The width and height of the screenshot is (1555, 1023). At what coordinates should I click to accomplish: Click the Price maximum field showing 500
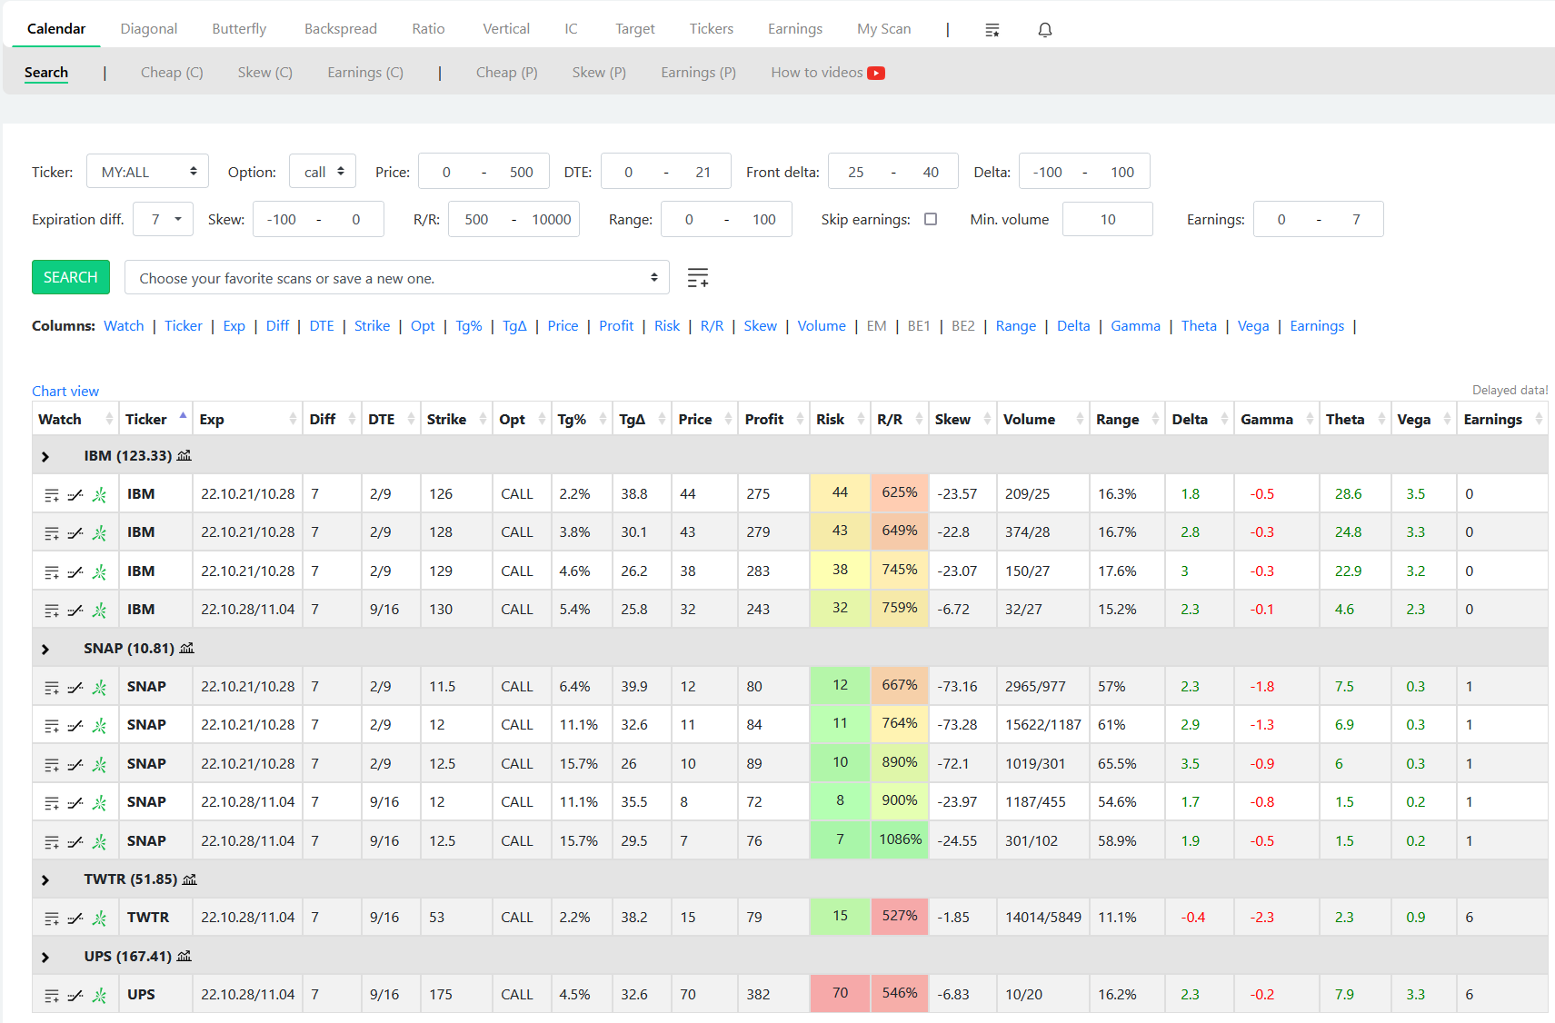(521, 172)
